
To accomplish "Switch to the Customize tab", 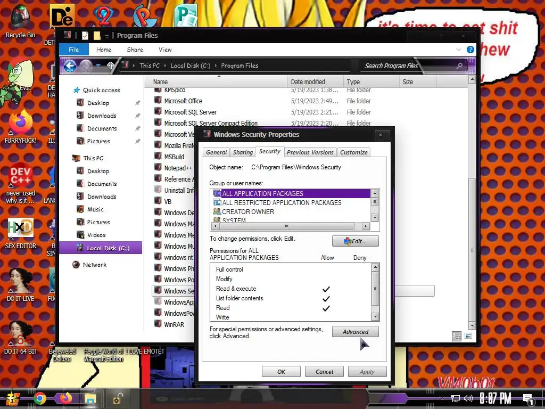I will [x=353, y=152].
